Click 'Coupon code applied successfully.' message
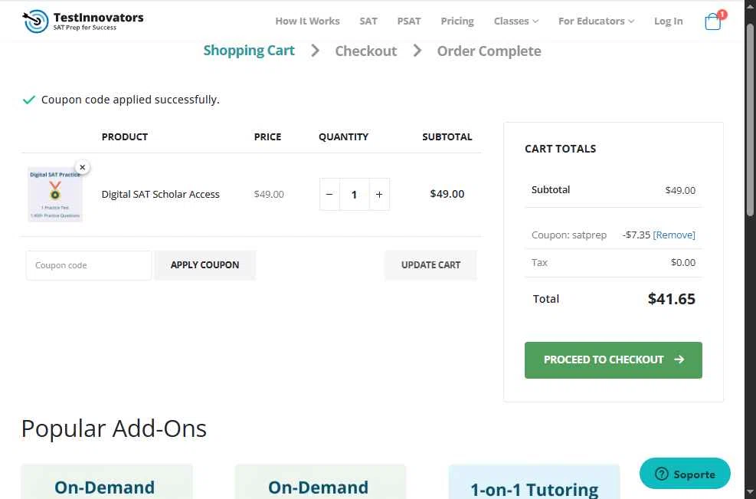Screen dimensions: 756x499 (130, 100)
